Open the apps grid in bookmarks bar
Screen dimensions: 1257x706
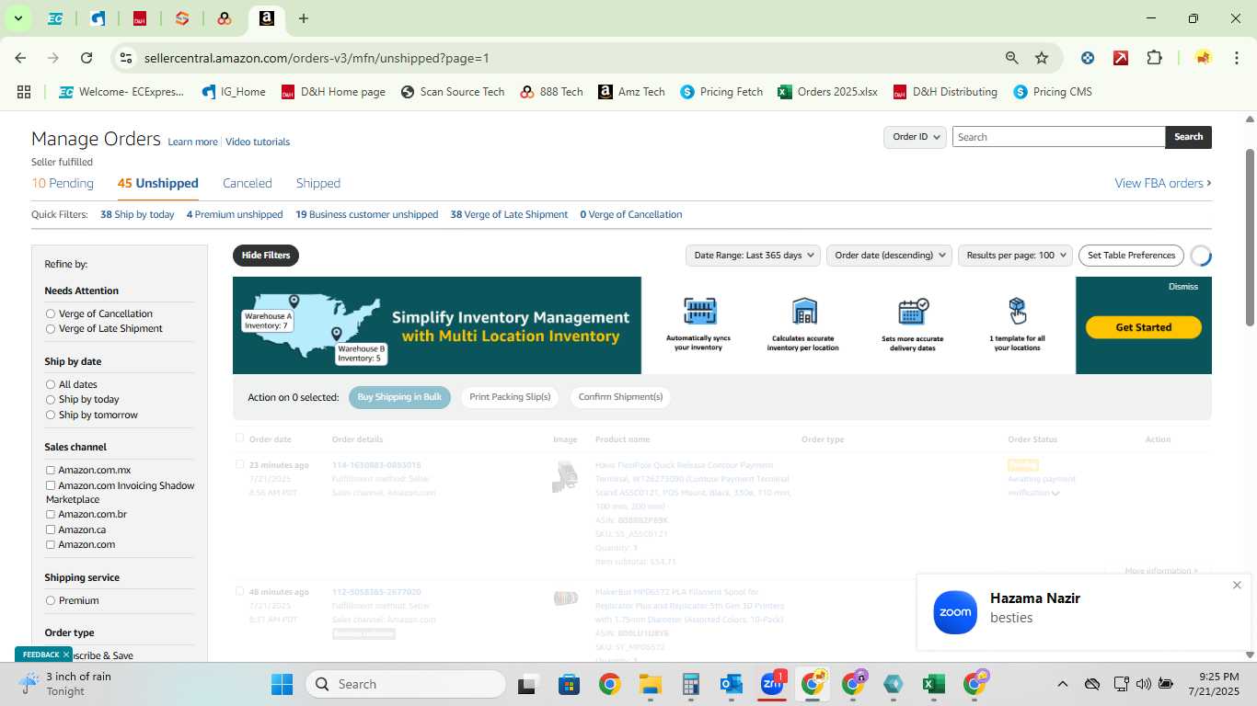pyautogui.click(x=24, y=92)
